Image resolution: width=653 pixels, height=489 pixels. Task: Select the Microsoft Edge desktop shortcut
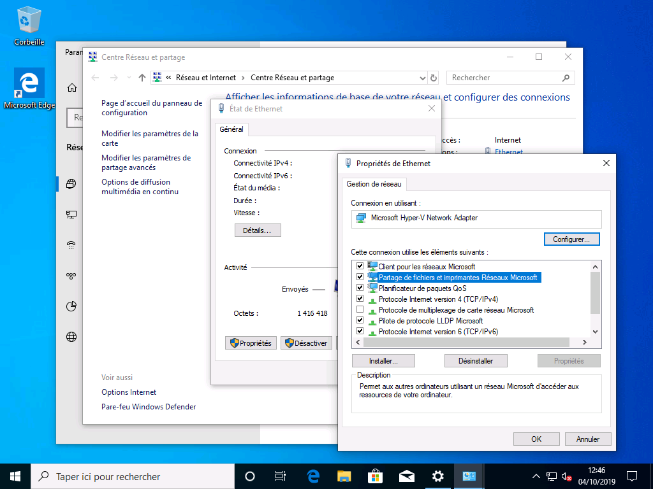click(x=29, y=89)
